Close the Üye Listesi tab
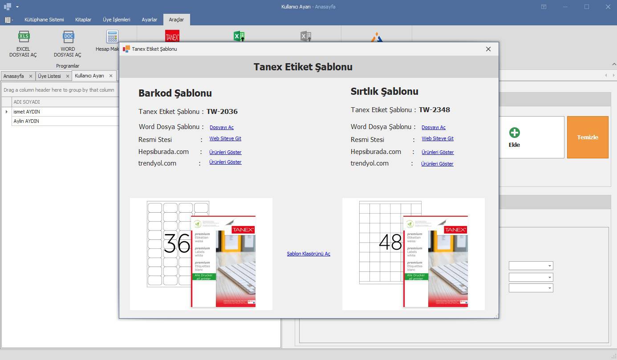 [x=68, y=76]
